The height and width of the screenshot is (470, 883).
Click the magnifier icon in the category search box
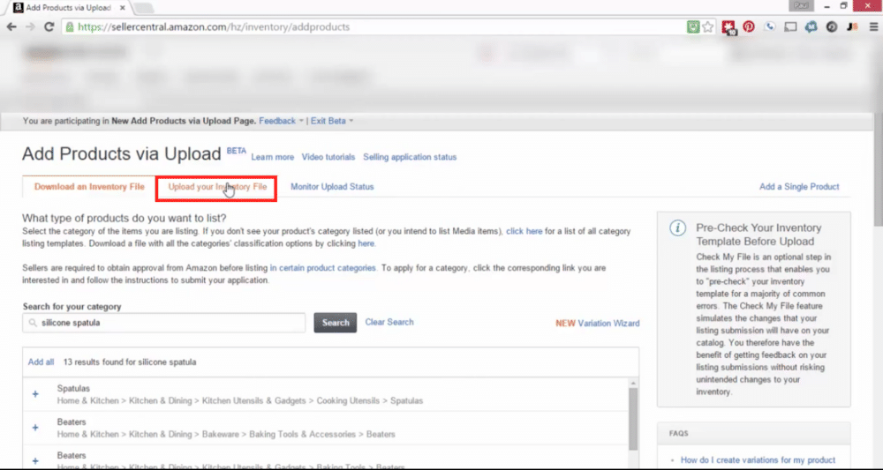(33, 323)
